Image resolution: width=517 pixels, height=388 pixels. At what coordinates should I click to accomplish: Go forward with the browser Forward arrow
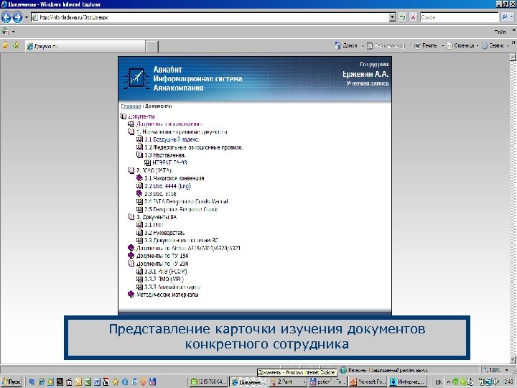(x=17, y=17)
